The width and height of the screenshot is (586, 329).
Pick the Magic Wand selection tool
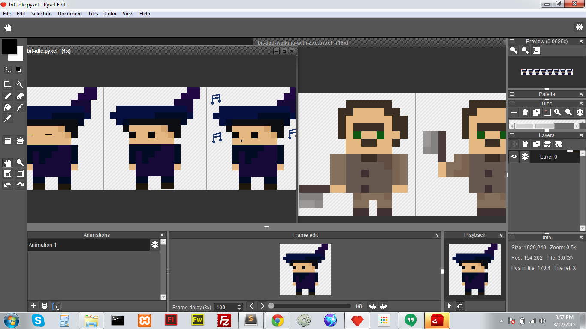pos(20,84)
